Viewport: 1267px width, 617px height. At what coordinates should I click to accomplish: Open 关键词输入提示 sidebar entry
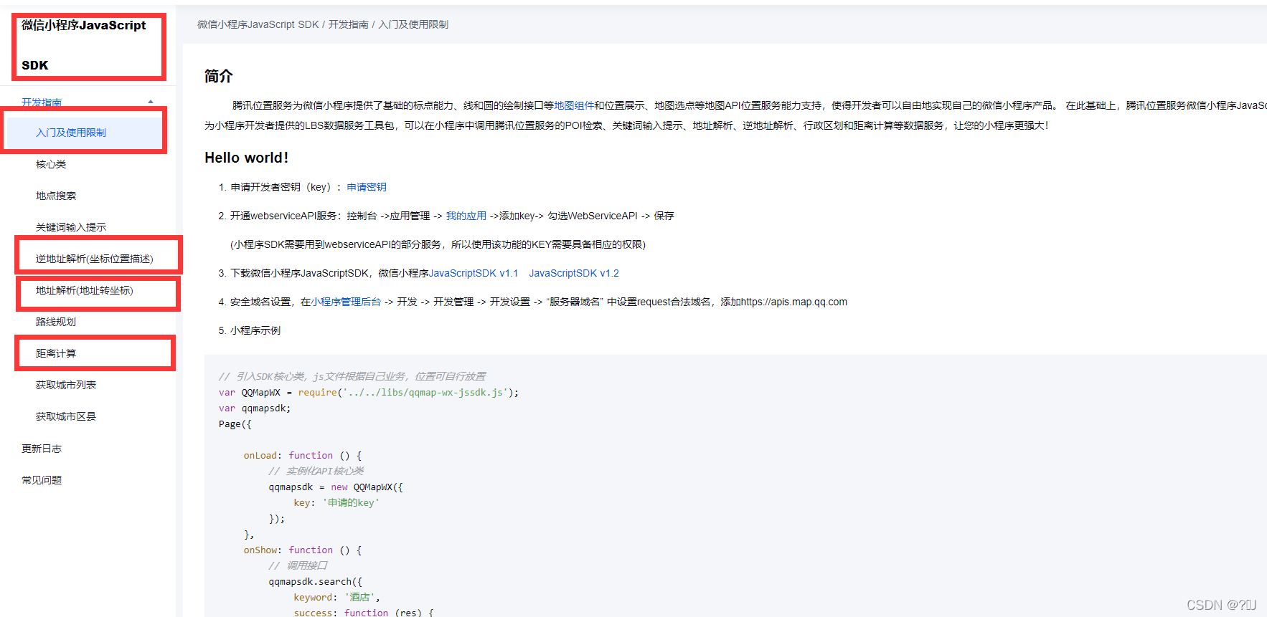point(71,227)
